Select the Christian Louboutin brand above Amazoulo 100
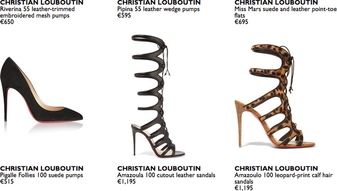The width and height of the screenshot is (337, 191). (x=276, y=168)
